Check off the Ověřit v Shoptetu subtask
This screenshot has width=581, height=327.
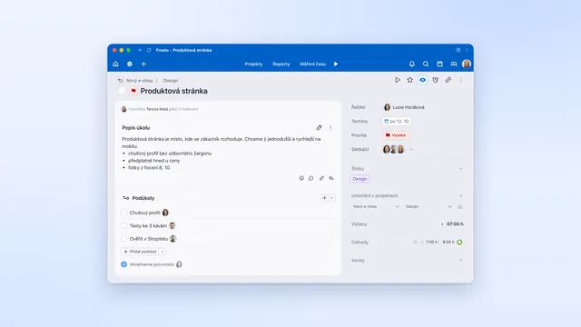124,239
